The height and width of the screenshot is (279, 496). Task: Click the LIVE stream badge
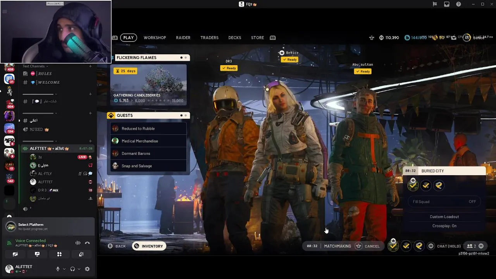[x=82, y=157]
